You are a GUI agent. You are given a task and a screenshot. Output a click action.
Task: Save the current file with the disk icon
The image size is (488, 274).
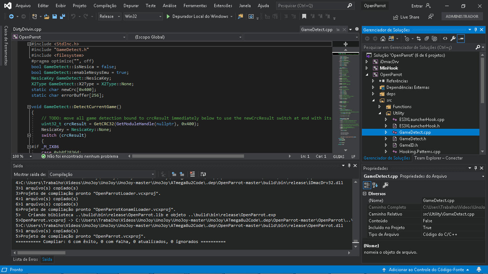[55, 16]
